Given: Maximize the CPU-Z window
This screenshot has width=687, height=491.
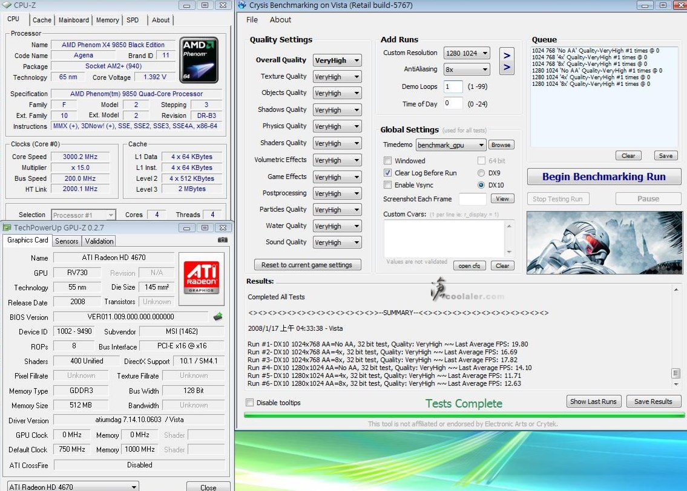Looking at the screenshot, I should [x=205, y=5].
